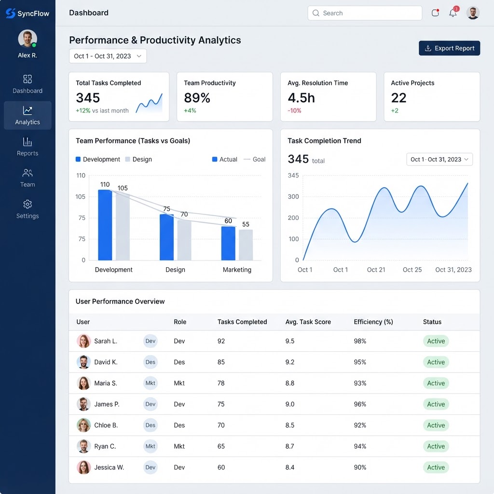
Task: Toggle the Development legend swatch
Action: (x=78, y=159)
